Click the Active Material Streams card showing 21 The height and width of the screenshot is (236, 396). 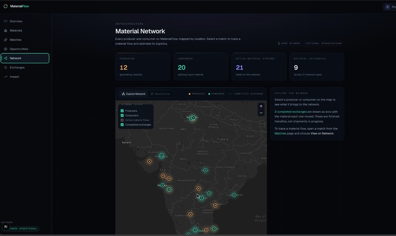(259, 67)
